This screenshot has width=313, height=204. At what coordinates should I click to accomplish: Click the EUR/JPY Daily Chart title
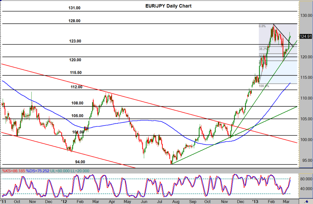coord(168,6)
